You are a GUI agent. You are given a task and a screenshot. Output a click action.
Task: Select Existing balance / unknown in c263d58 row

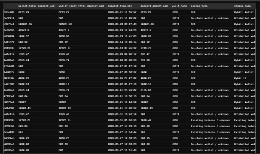point(210,126)
